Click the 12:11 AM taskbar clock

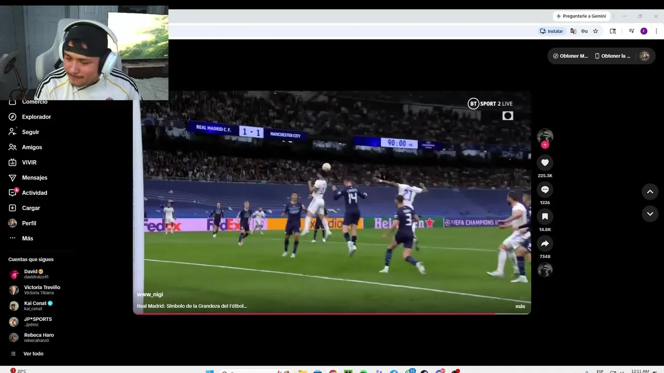pos(640,371)
